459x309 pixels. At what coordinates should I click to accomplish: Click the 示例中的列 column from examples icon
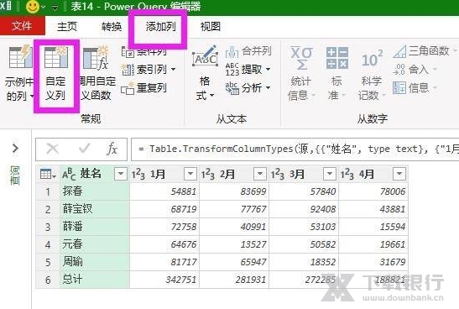coord(19,56)
